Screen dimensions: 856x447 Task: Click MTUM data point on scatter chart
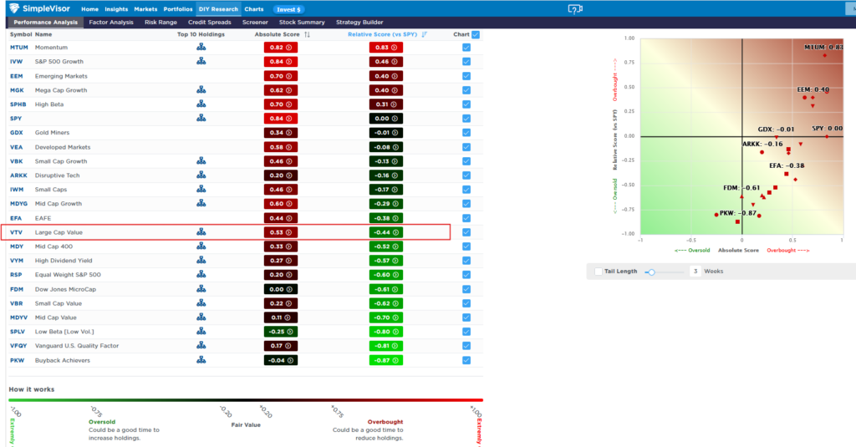(x=824, y=56)
